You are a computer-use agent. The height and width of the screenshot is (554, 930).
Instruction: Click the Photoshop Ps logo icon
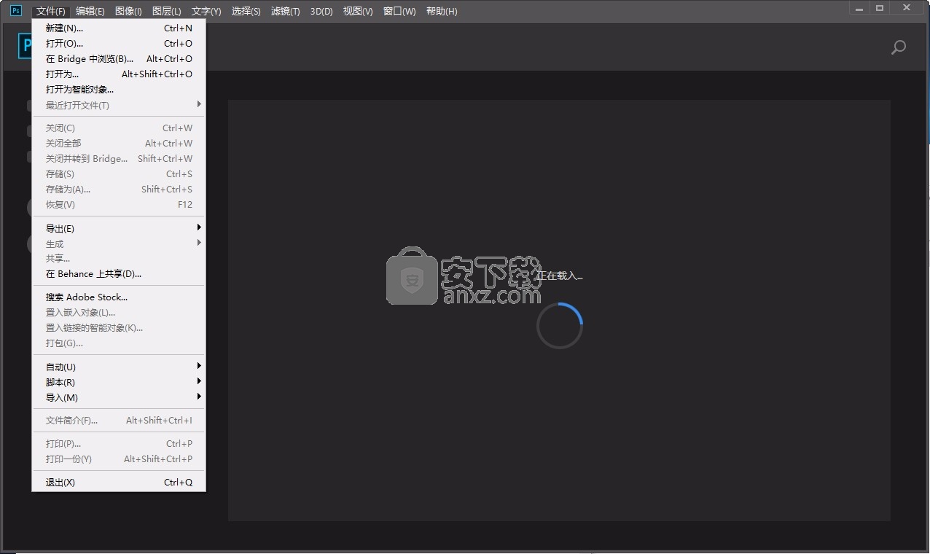point(15,10)
